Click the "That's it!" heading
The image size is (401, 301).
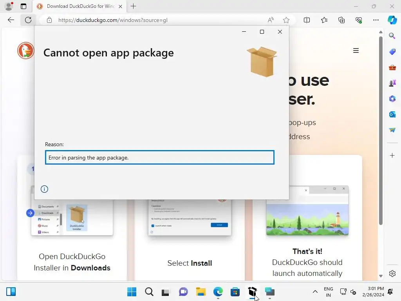pos(307,251)
